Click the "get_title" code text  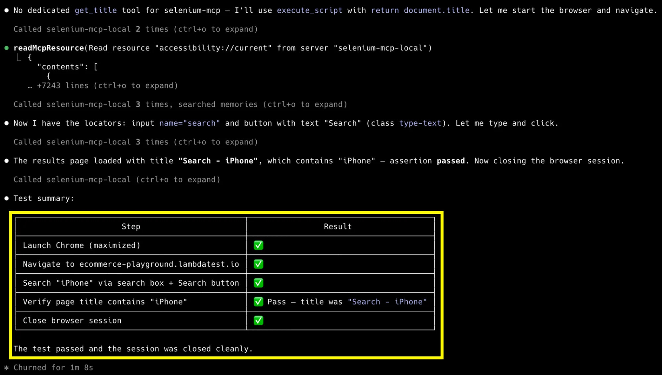[96, 11]
